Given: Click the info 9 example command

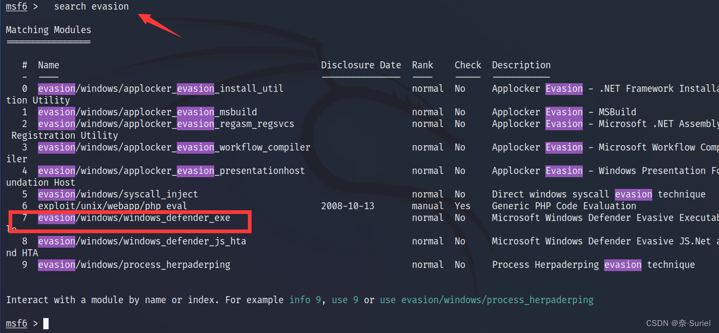Looking at the screenshot, I should click(304, 300).
